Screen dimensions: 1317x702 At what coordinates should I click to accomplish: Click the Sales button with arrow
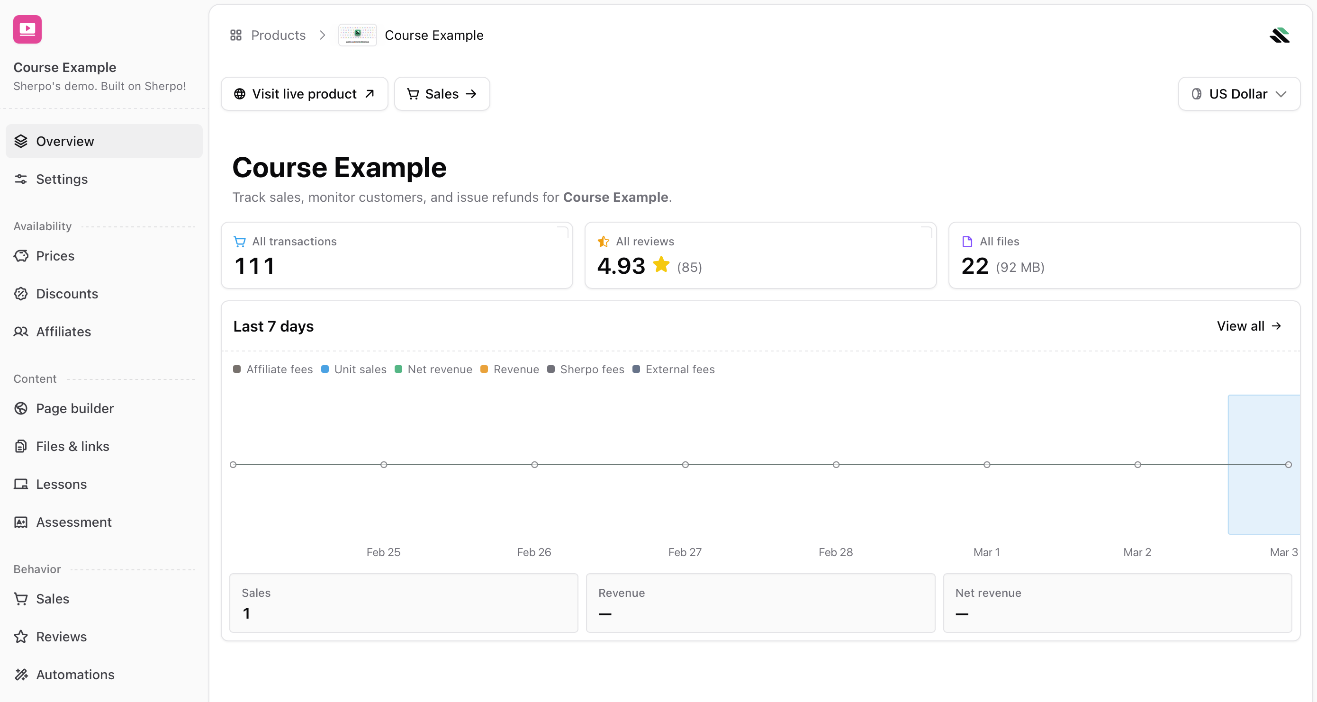point(442,94)
